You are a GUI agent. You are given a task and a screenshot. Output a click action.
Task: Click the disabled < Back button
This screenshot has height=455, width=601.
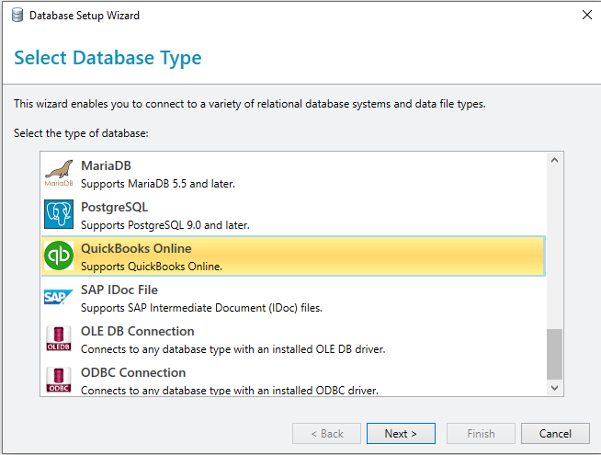pos(326,434)
